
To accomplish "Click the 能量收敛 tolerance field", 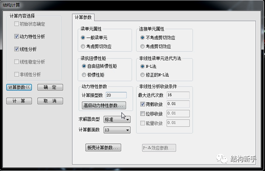I will [178, 123].
